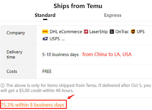Click the FREE shipping cost value

[x=47, y=72]
